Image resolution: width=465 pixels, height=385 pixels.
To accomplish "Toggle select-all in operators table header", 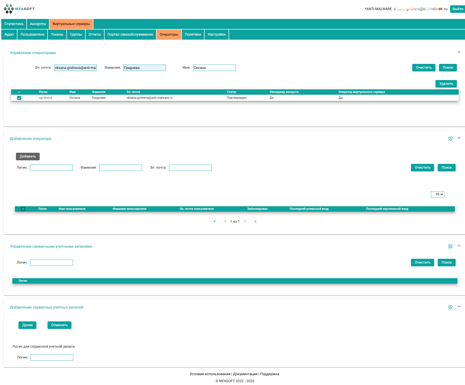I will (19, 92).
